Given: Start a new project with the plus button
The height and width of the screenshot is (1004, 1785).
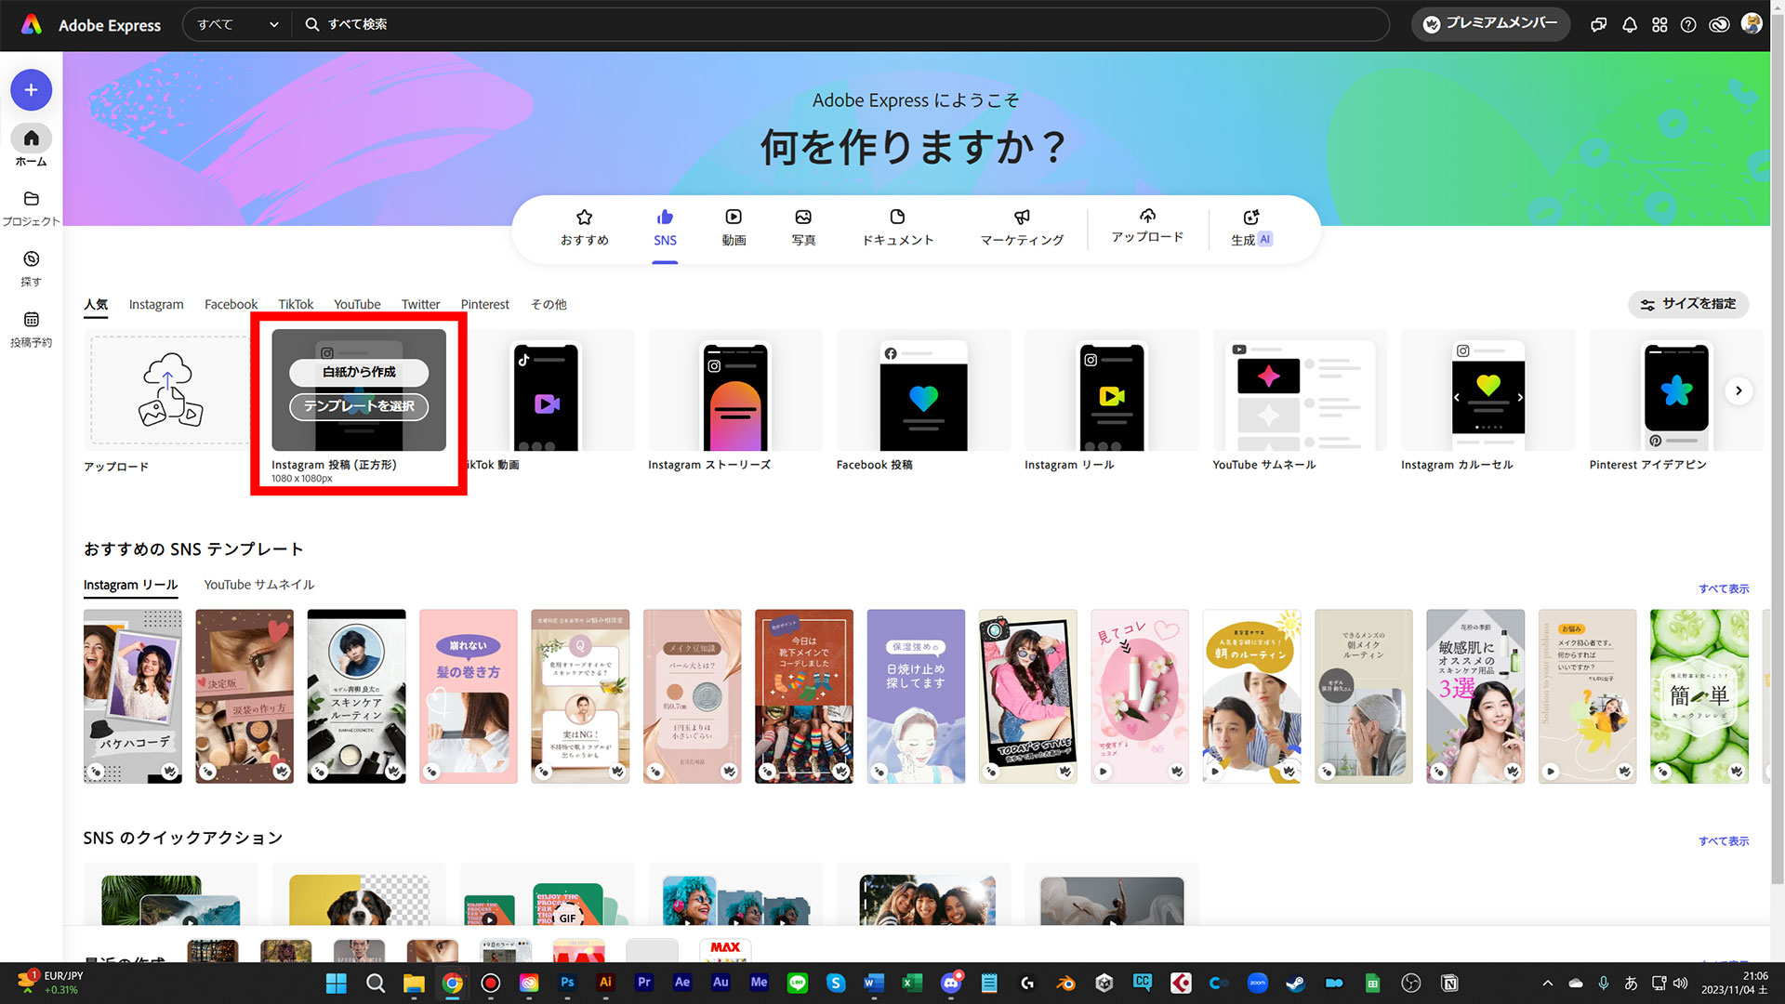Looking at the screenshot, I should tap(31, 89).
